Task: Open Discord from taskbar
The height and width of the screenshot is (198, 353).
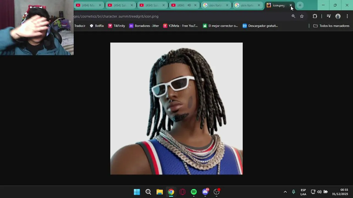Action: click(205, 192)
